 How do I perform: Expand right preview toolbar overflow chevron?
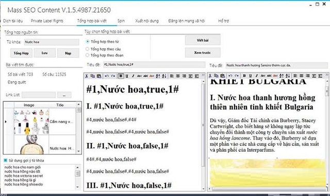(x=326, y=75)
